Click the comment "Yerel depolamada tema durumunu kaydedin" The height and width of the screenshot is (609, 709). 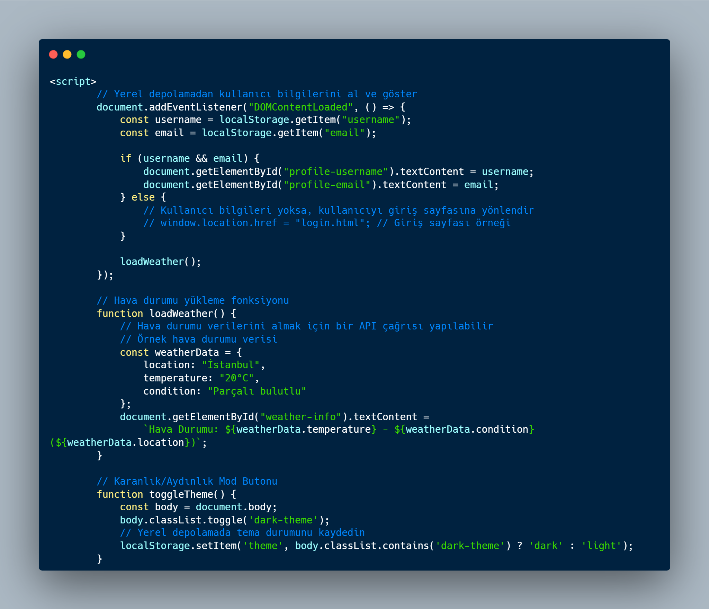(242, 533)
